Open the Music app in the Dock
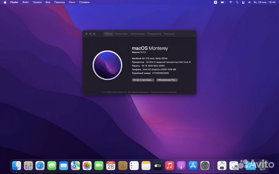 pyautogui.click(x=169, y=165)
